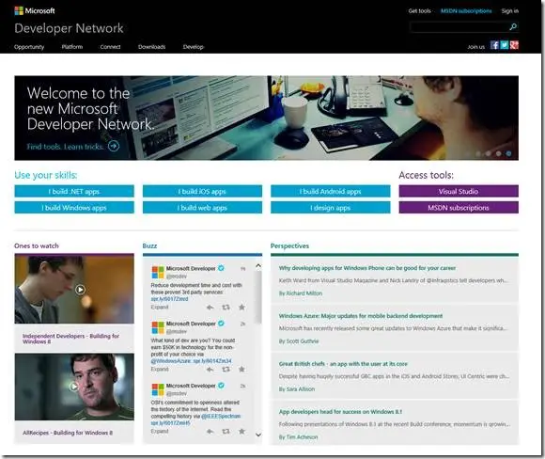
Task: Open the Develop menu
Action: pos(194,47)
